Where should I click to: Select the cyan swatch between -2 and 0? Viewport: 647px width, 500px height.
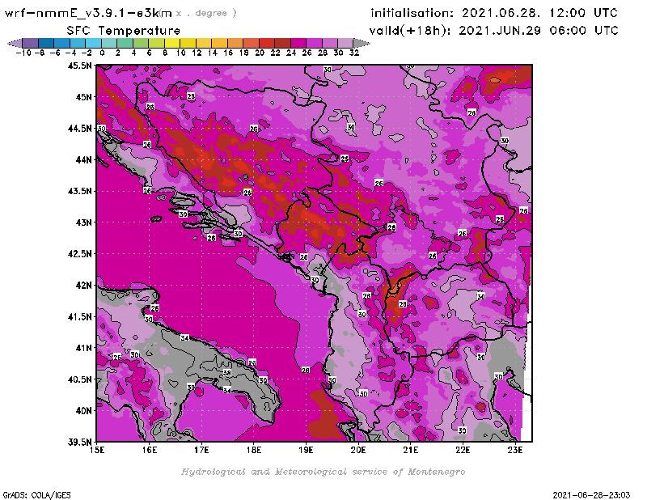[x=93, y=44]
